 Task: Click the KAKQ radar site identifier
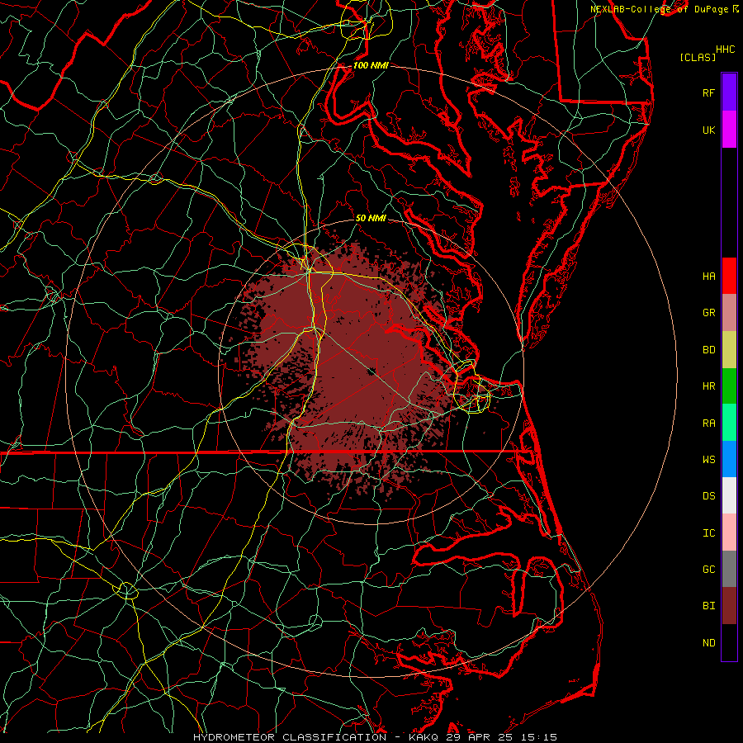pos(424,737)
